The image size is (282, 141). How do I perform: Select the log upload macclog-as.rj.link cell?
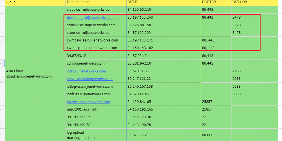pos(96,135)
